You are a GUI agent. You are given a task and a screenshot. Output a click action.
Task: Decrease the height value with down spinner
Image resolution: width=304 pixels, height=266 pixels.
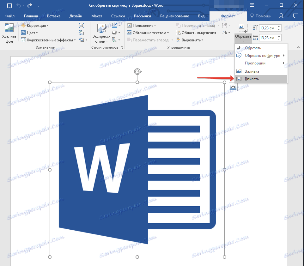279,30
